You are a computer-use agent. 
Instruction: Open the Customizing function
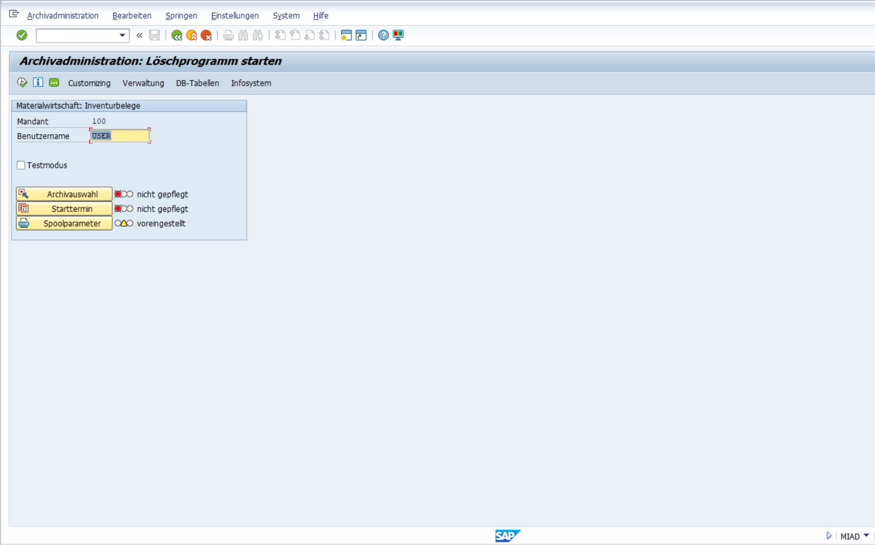(x=89, y=83)
